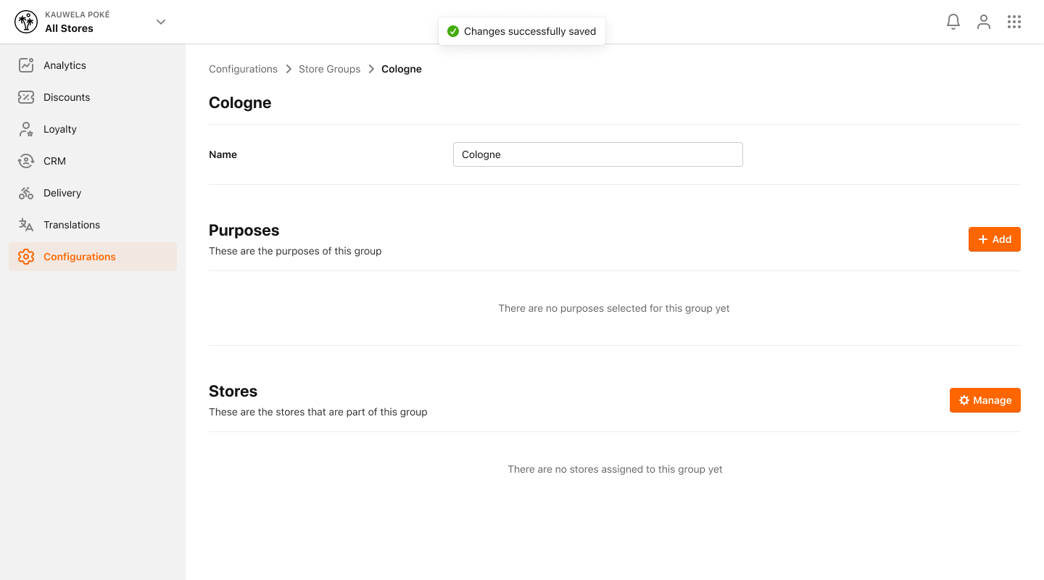Open the Analytics section via its chart icon
Screen dimensions: 1044x580
tap(26, 65)
